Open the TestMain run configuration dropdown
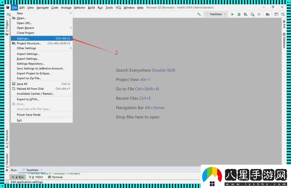The height and width of the screenshot is (188, 291). 216,14
